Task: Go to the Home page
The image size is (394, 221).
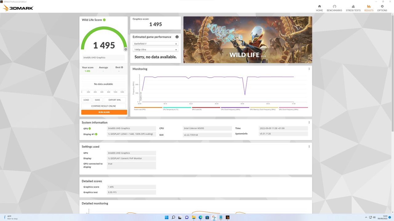Action: tap(319, 8)
